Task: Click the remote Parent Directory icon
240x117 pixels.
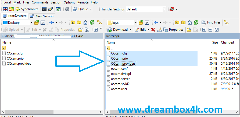Action: pos(177,23)
